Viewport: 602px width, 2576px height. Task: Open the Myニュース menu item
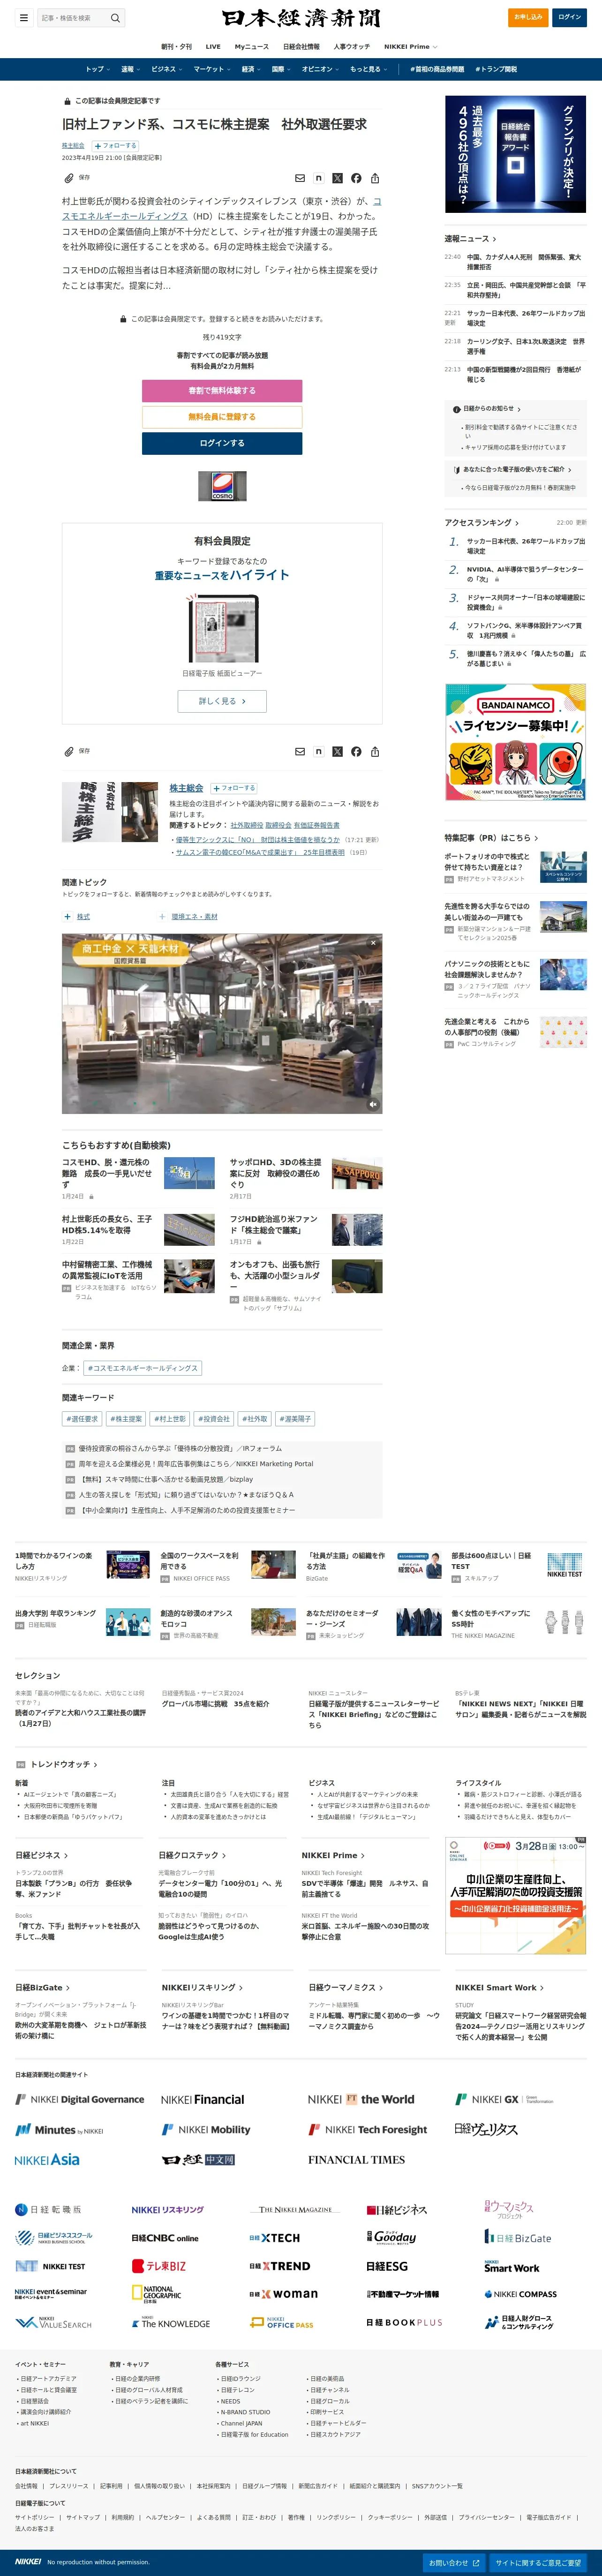point(252,46)
